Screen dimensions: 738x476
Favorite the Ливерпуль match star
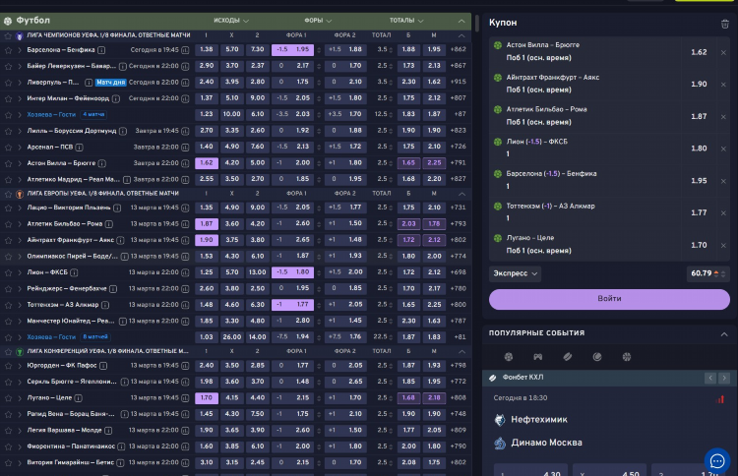pyautogui.click(x=8, y=83)
